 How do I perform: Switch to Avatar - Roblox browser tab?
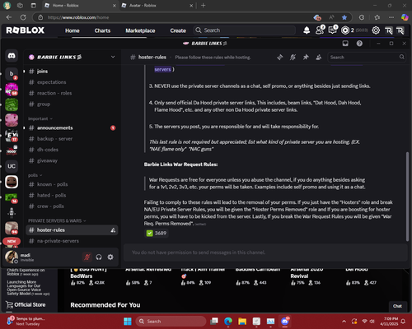pyautogui.click(x=157, y=6)
